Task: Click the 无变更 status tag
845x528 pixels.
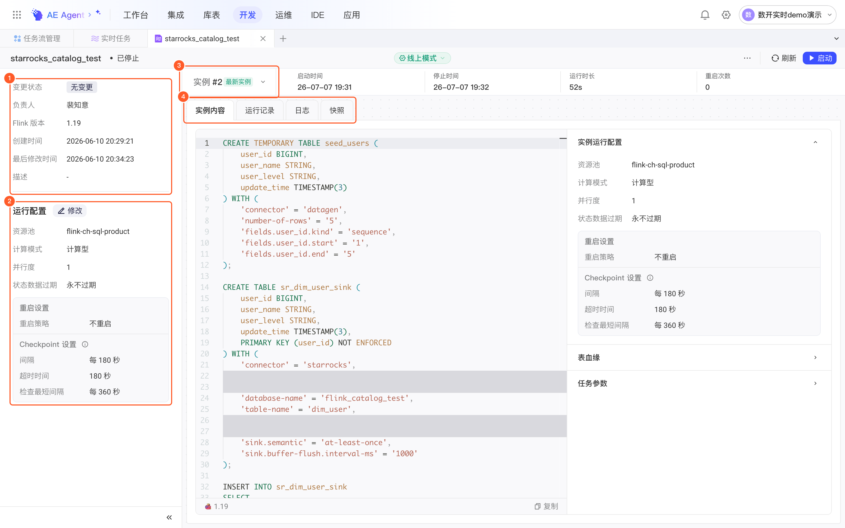Action: tap(82, 87)
